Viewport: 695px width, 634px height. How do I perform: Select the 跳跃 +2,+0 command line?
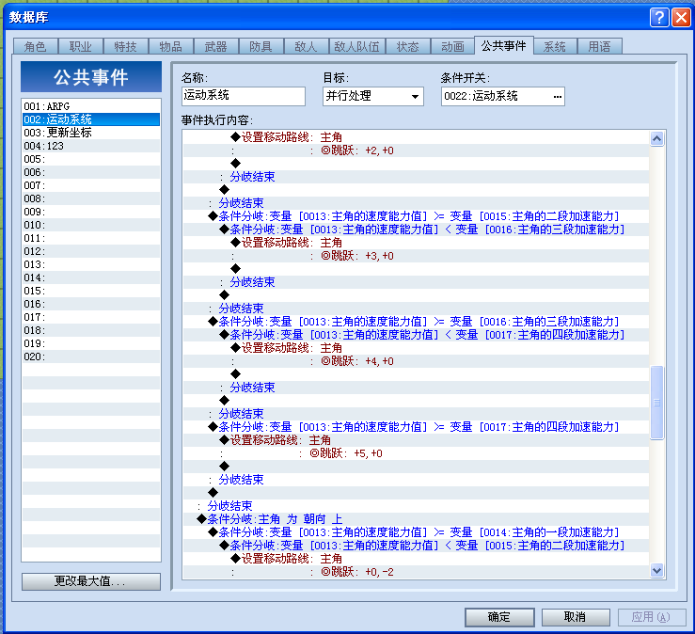point(416,151)
